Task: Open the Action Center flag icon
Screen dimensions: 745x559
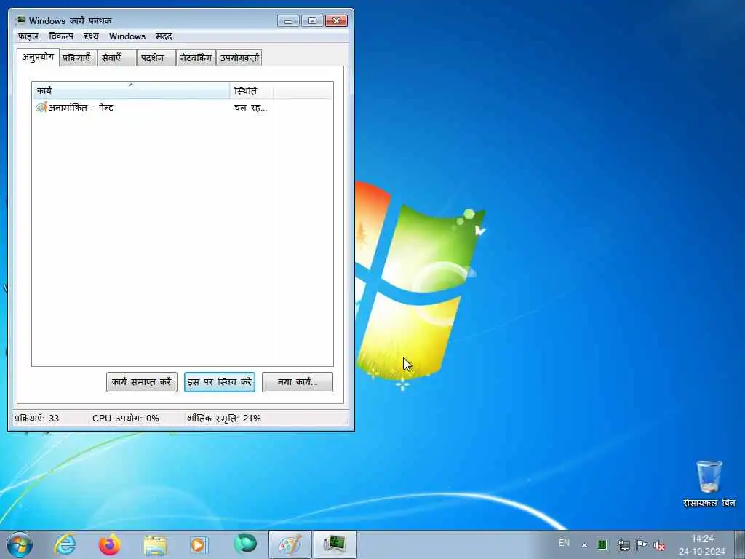Action: pos(642,544)
